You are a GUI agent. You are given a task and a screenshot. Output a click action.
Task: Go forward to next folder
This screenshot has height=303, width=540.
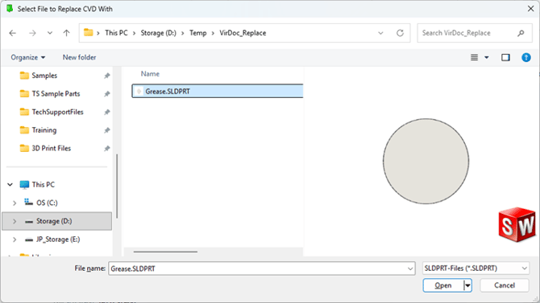point(32,33)
